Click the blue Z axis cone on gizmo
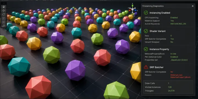 [135, 10]
